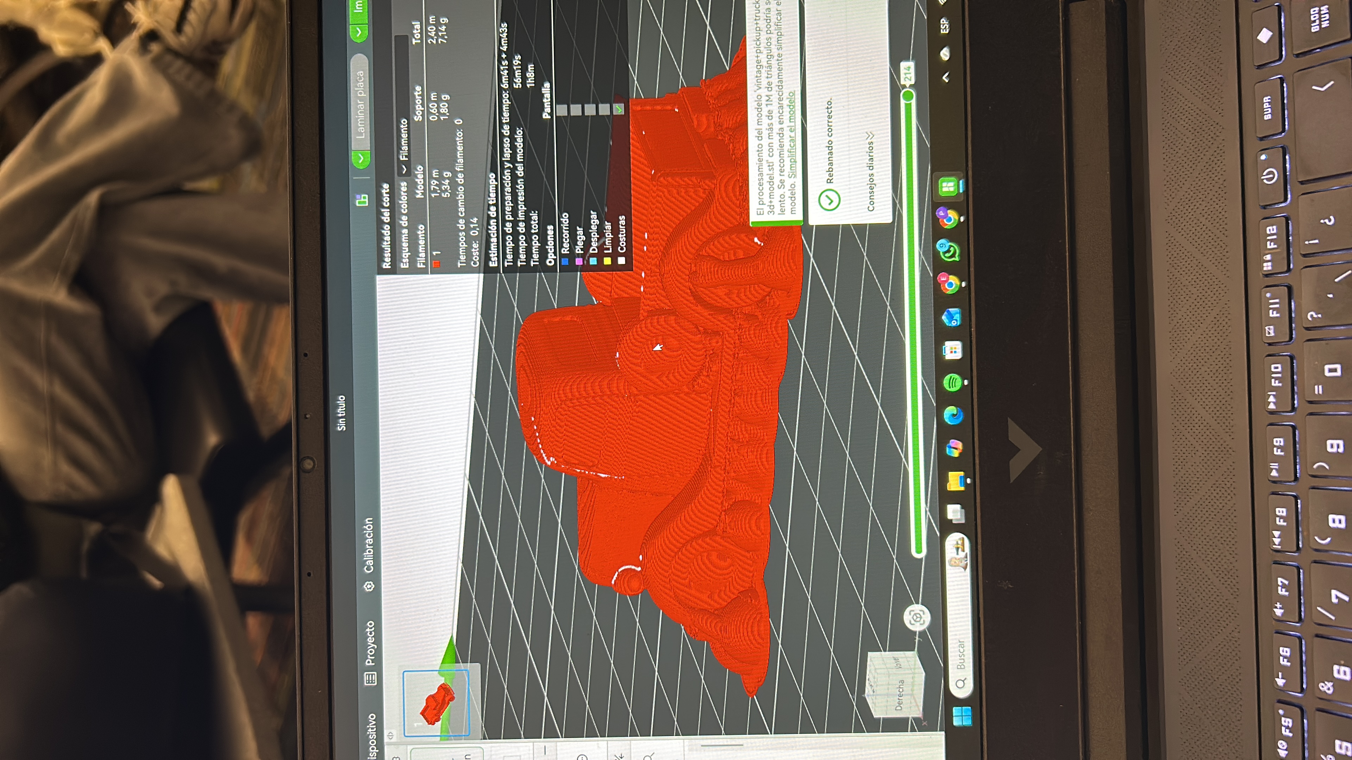Click the total time value 1h8m
This screenshot has height=760, width=1352.
coord(530,76)
